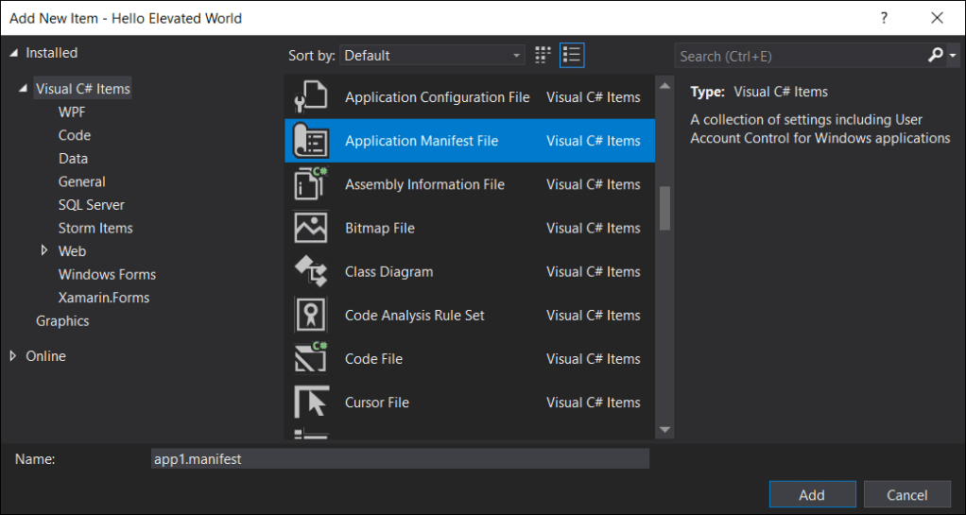
Task: Switch to medium icons list view
Action: click(x=572, y=56)
